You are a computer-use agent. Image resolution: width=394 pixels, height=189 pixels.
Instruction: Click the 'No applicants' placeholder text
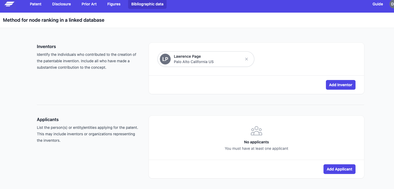tap(256, 142)
